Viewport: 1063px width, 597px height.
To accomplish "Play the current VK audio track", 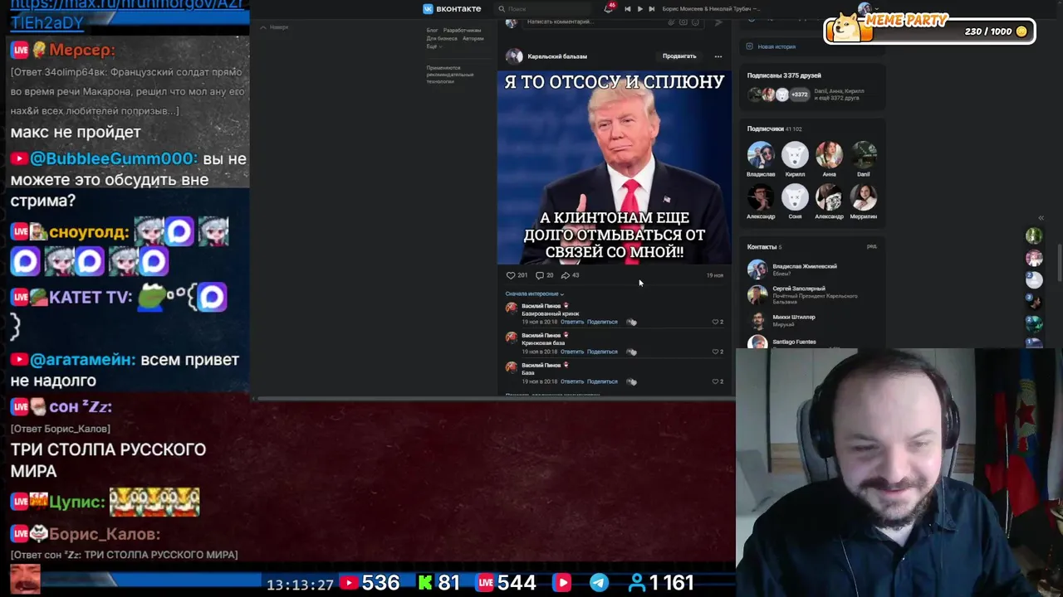I will coord(639,9).
